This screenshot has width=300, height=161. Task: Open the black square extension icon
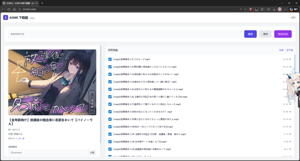256,9
